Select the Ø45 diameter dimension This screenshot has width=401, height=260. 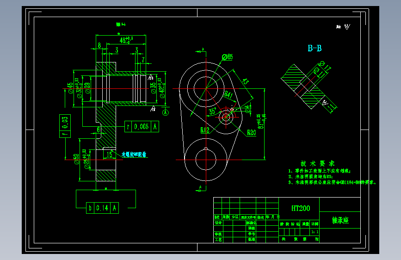tap(70, 88)
